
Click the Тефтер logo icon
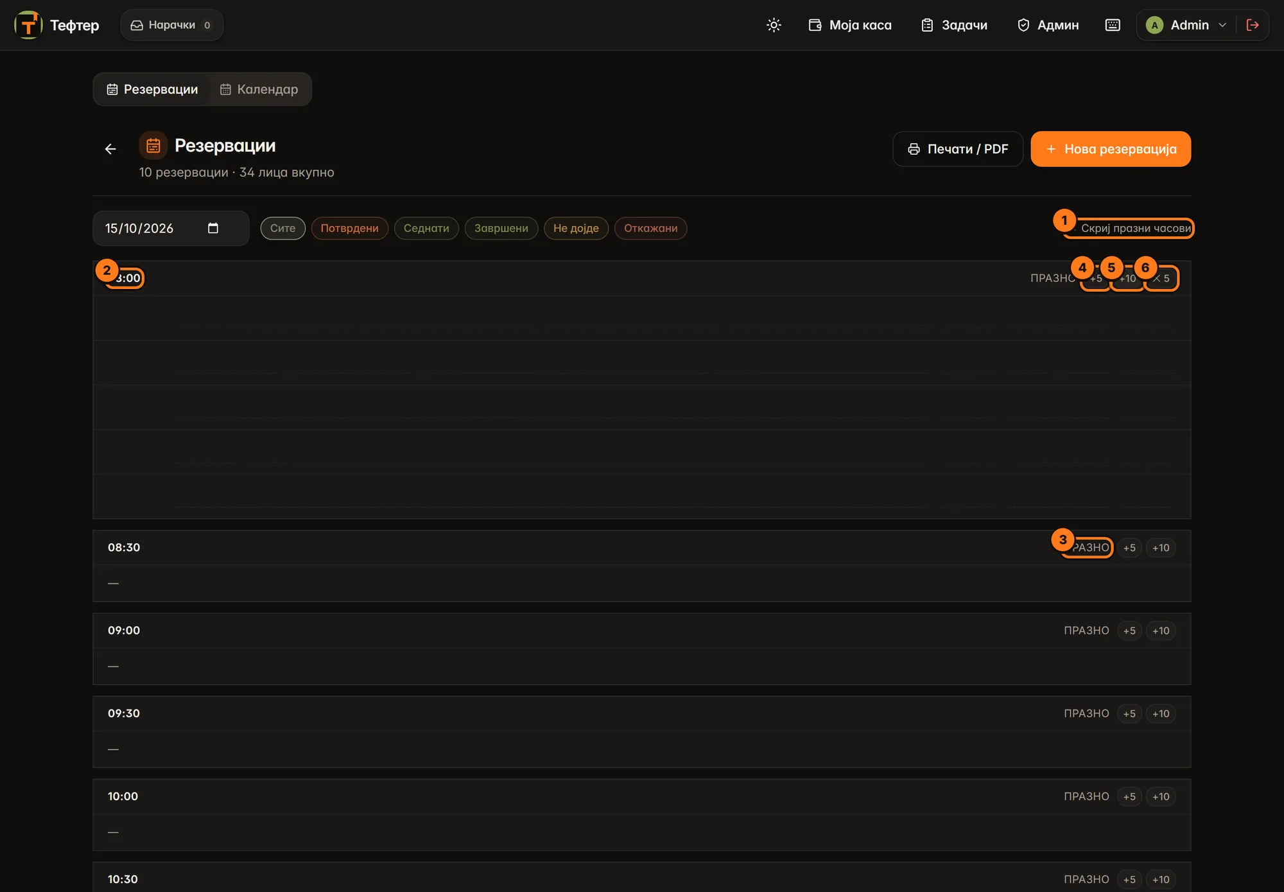coord(28,25)
